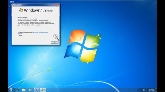This screenshot has width=165, height=92.
Task: Open Windows Explorer folder icon on taskbar
Action: pyautogui.click(x=24, y=90)
